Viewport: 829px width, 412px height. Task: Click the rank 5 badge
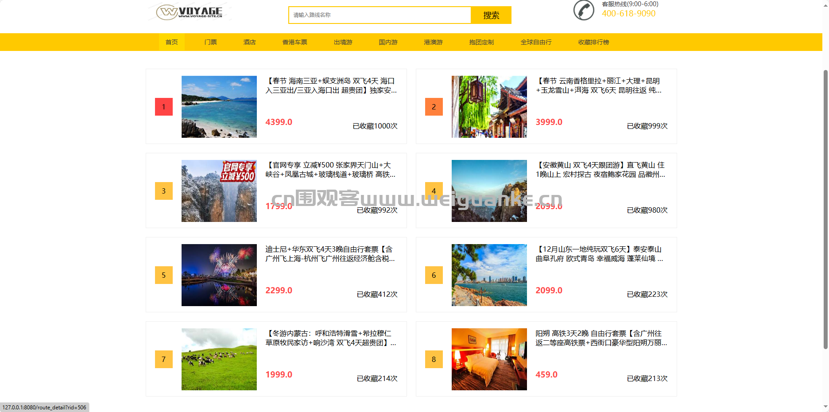click(x=164, y=275)
